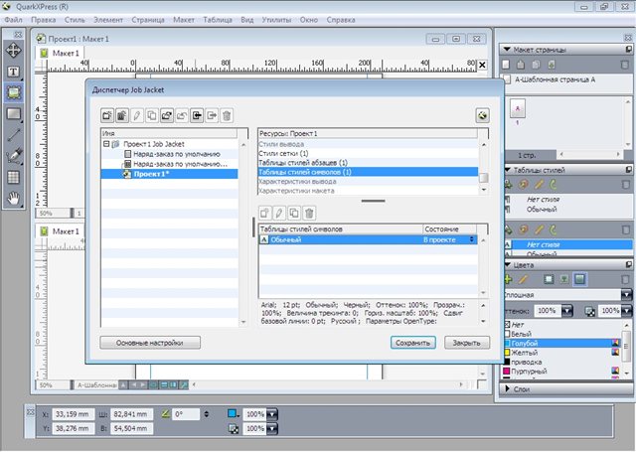The width and height of the screenshot is (636, 452).
Task: Click Edit pencil icon above character styles list
Action: click(x=279, y=213)
